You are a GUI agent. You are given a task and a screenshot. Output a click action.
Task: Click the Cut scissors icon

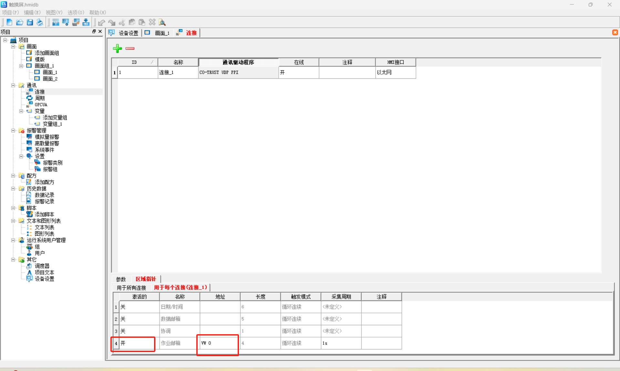(x=122, y=22)
